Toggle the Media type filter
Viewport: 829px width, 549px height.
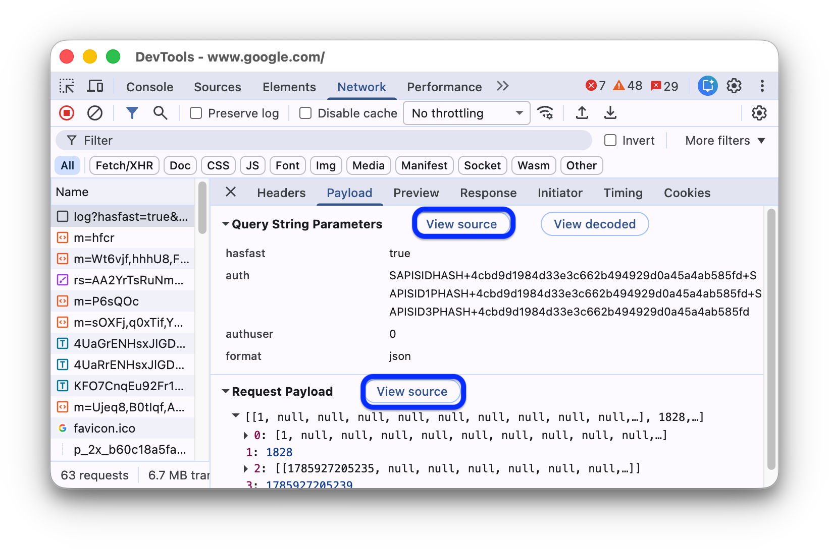coord(369,165)
